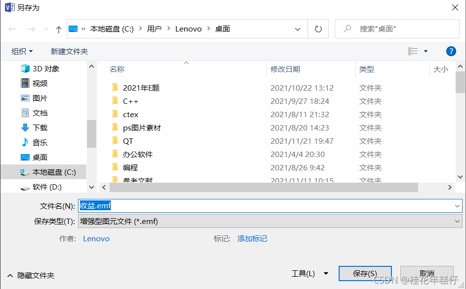466x289 pixels.
Task: Select the C++ folder
Action: (x=130, y=101)
